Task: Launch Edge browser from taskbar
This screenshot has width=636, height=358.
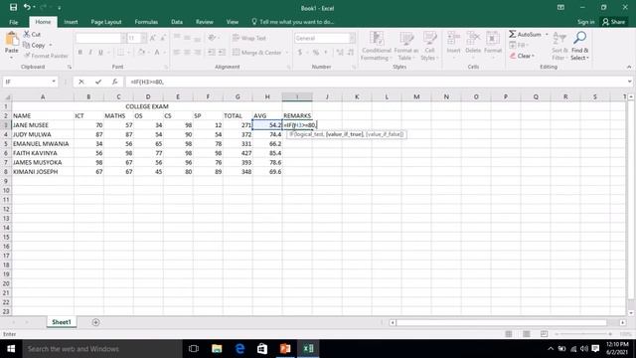Action: click(239, 349)
